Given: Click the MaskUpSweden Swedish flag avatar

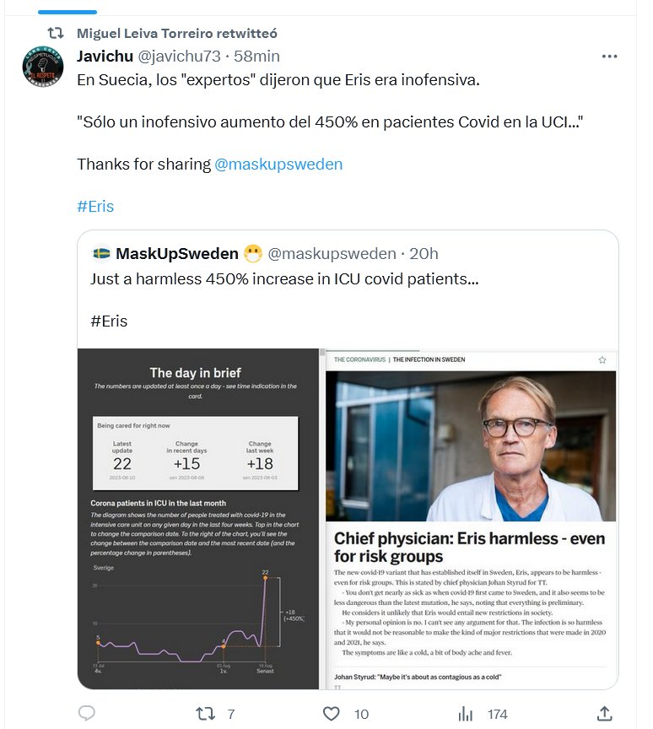Looking at the screenshot, I should tap(101, 253).
